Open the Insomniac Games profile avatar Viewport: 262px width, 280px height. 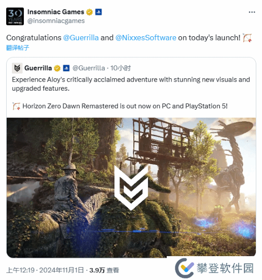pyautogui.click(x=15, y=16)
